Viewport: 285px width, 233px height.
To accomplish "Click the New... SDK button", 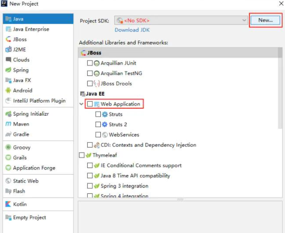I will (x=265, y=20).
